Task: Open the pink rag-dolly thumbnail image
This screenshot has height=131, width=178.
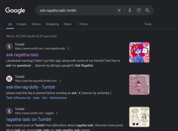Action: pyautogui.click(x=139, y=84)
